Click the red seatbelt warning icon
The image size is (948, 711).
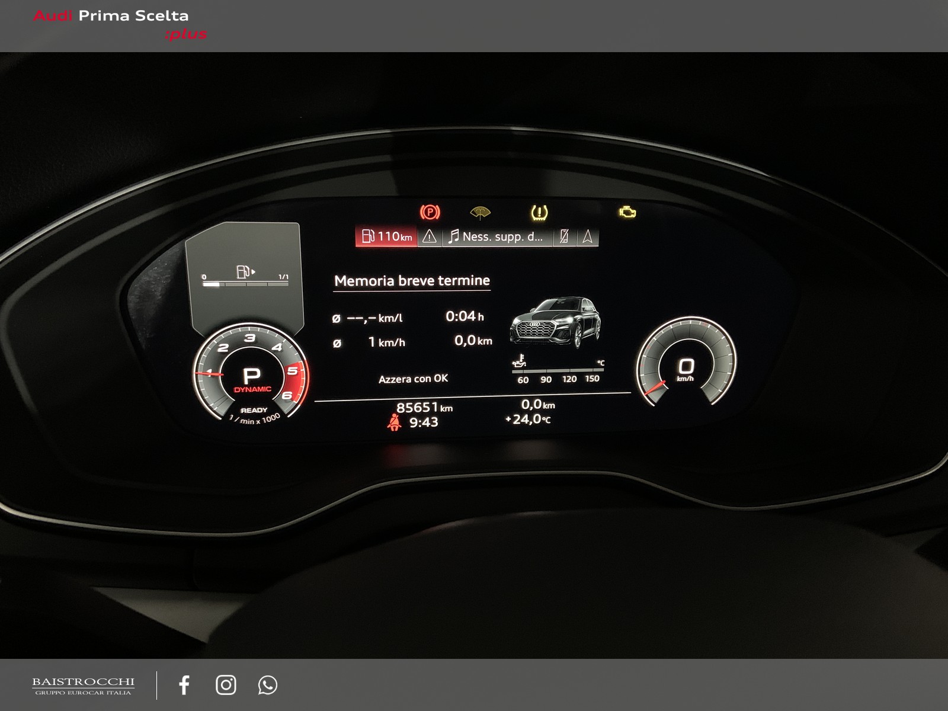click(x=394, y=422)
